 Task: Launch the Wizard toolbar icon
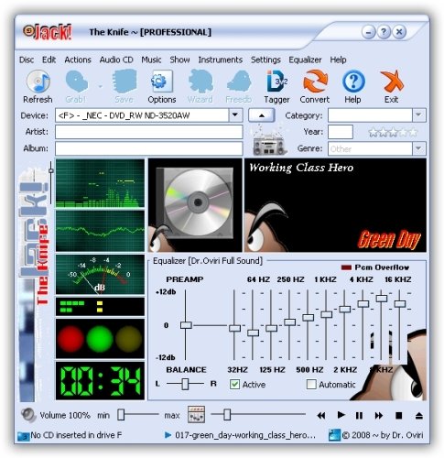[x=200, y=82]
